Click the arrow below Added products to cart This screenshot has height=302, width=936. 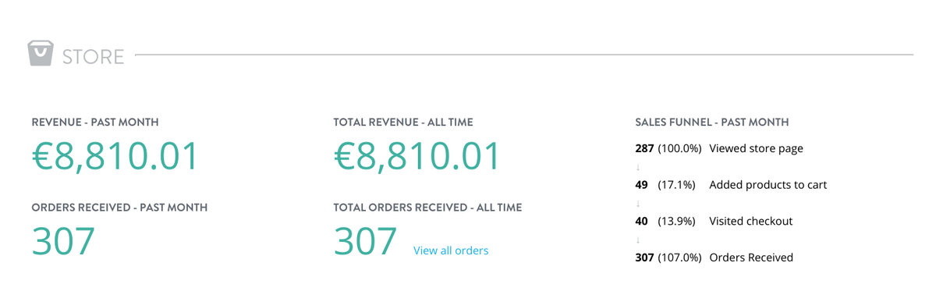[638, 203]
